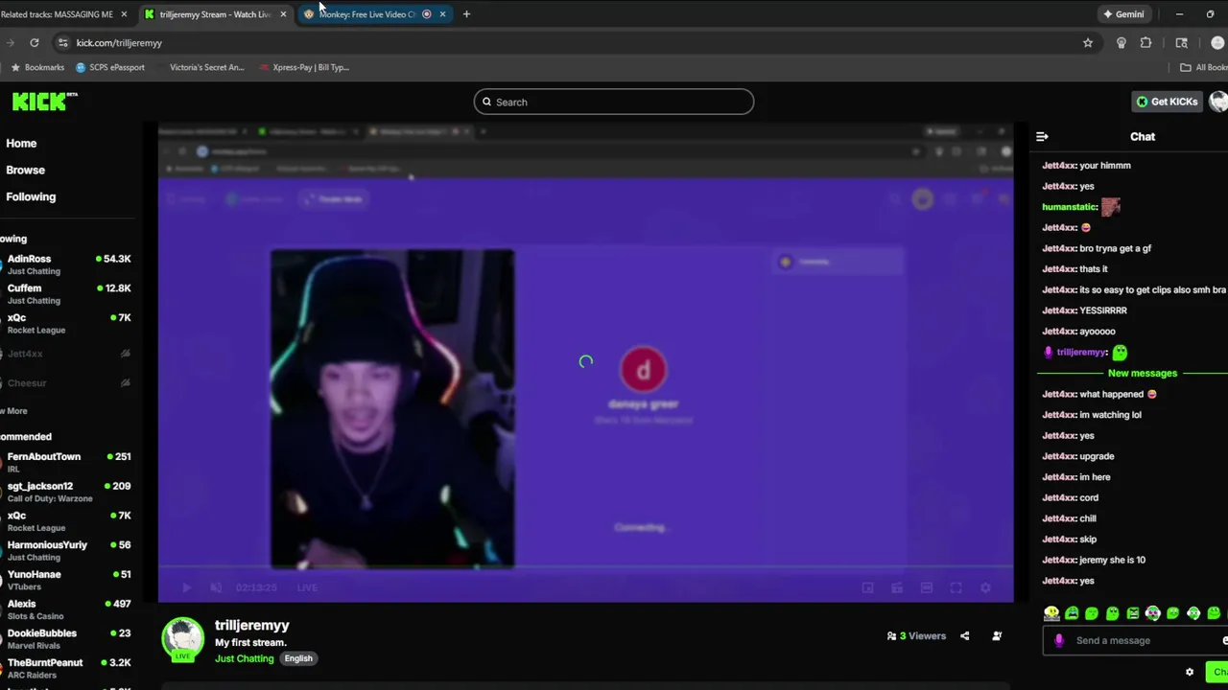1228x690 pixels.
Task: Open Browse in sidebar
Action: pyautogui.click(x=26, y=170)
